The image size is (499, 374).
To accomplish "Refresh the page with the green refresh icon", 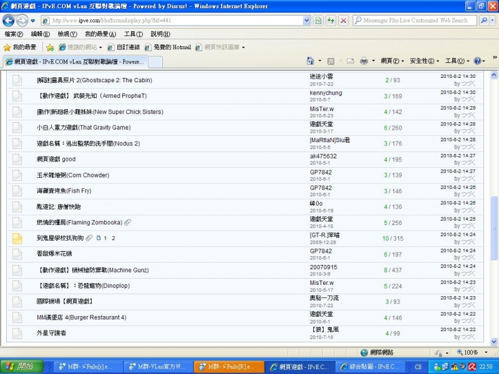I will tap(331, 21).
